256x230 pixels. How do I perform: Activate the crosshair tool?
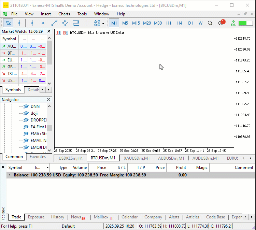pos(19,23)
